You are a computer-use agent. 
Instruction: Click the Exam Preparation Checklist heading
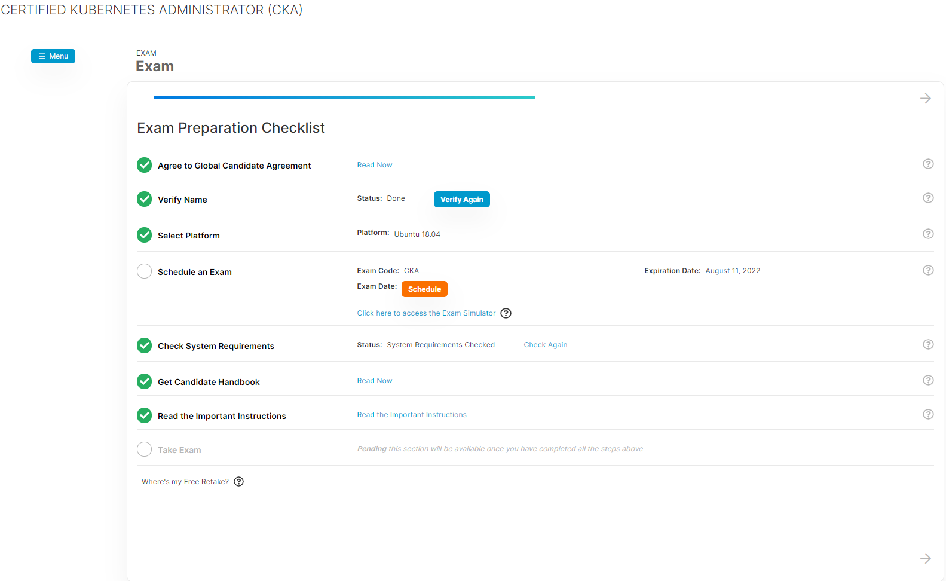231,128
